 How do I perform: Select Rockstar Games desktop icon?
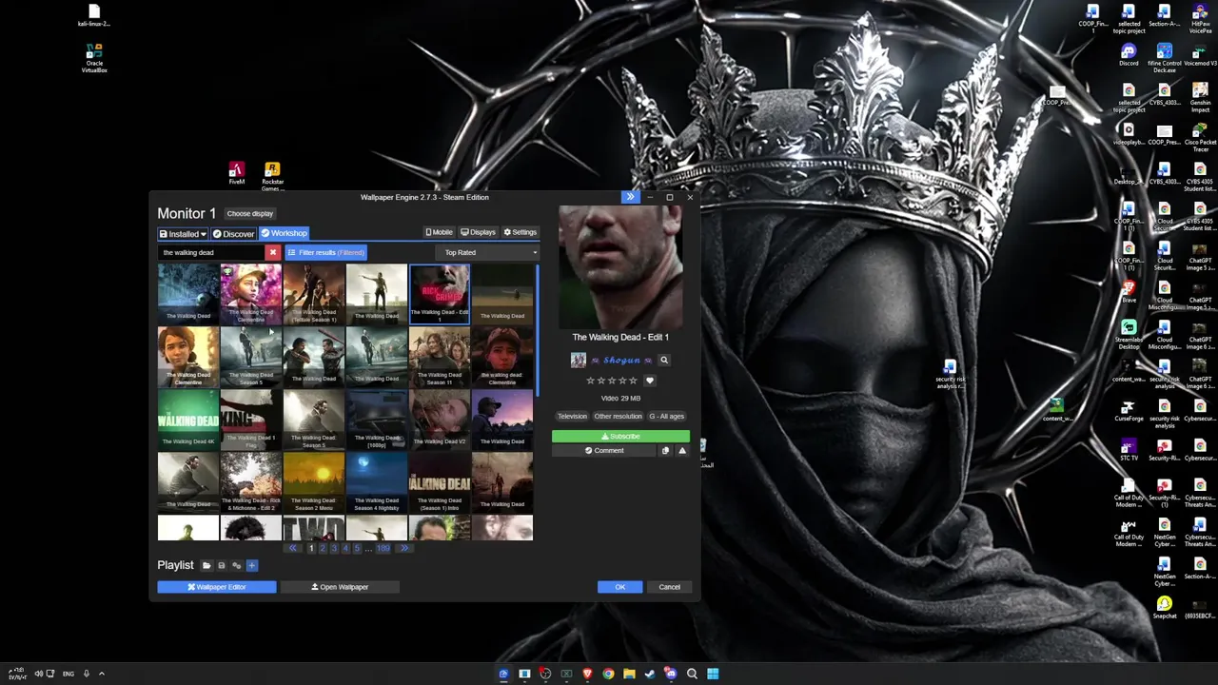pos(272,177)
